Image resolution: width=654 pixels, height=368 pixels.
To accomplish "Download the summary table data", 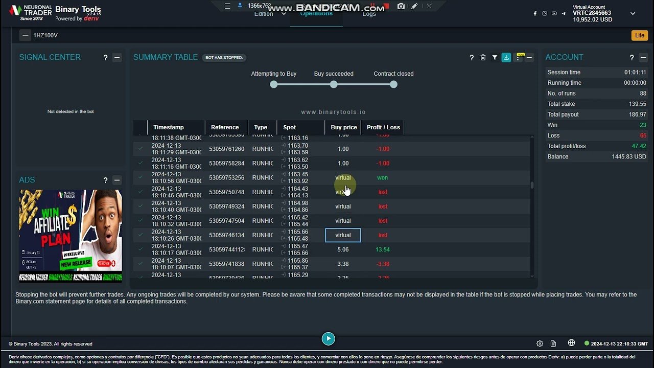I will (x=506, y=58).
